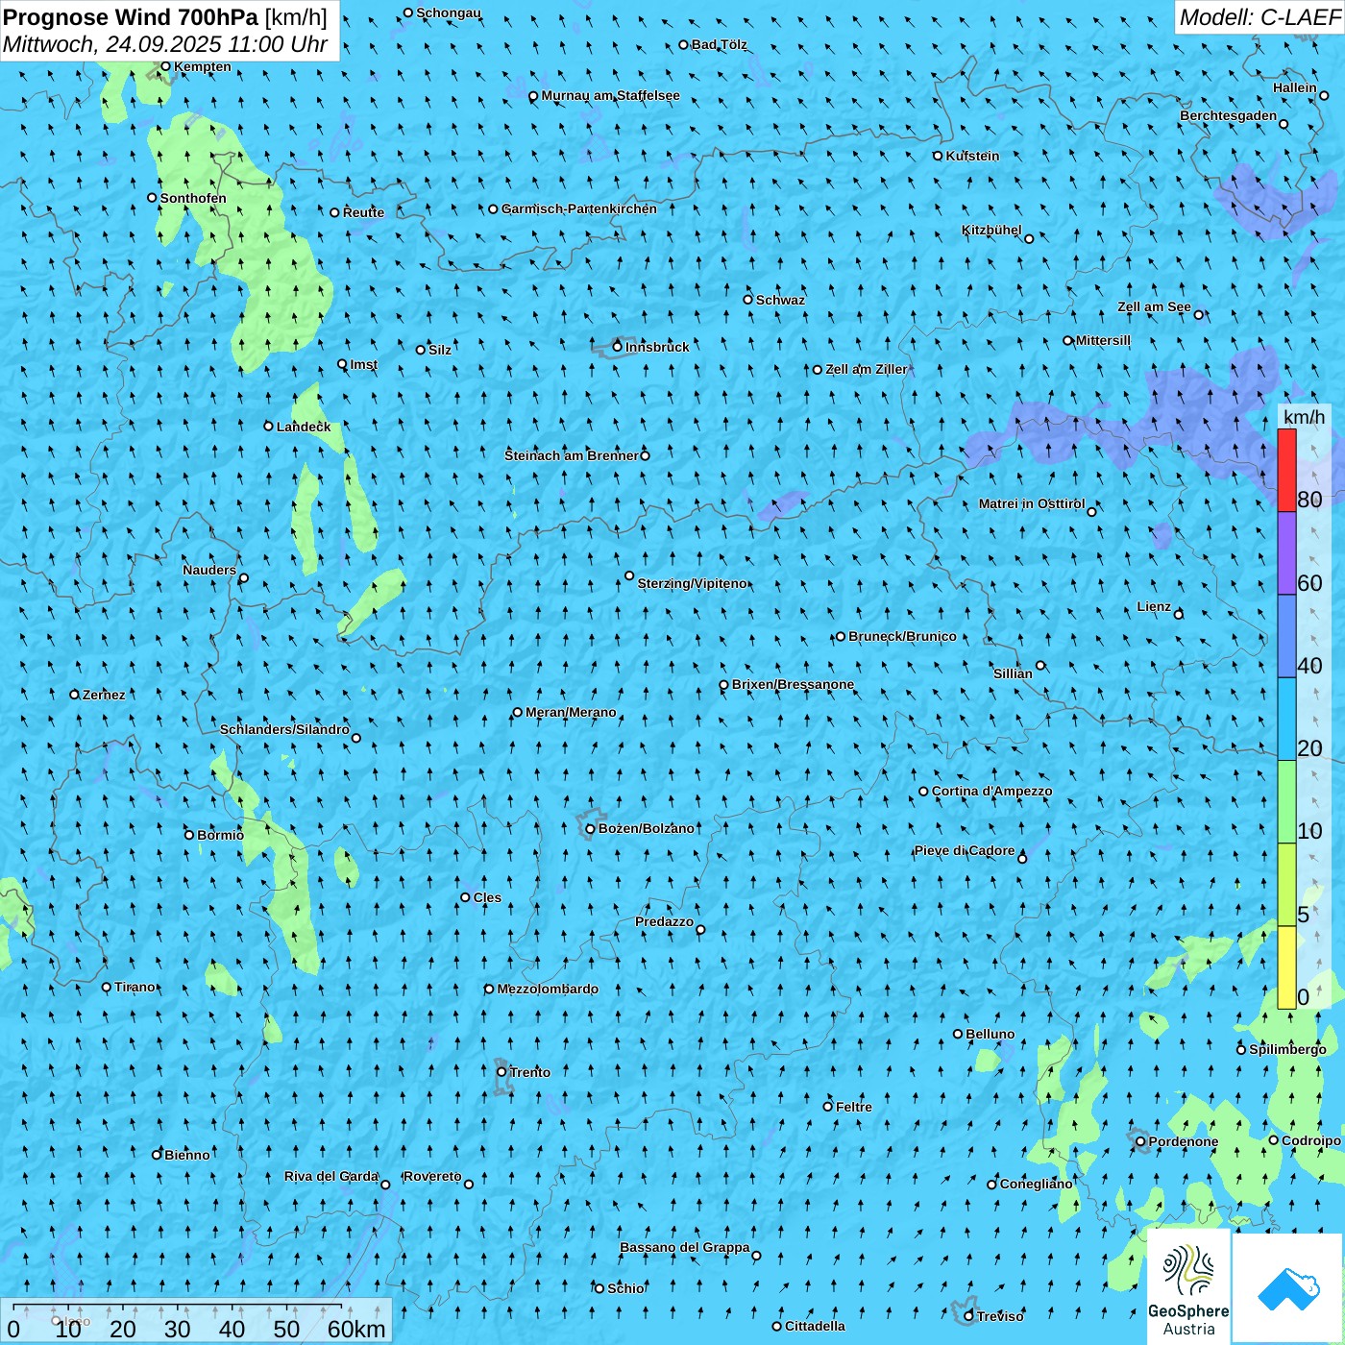Click the 'Berchtesgaden' label
The image size is (1345, 1345).
(1229, 115)
